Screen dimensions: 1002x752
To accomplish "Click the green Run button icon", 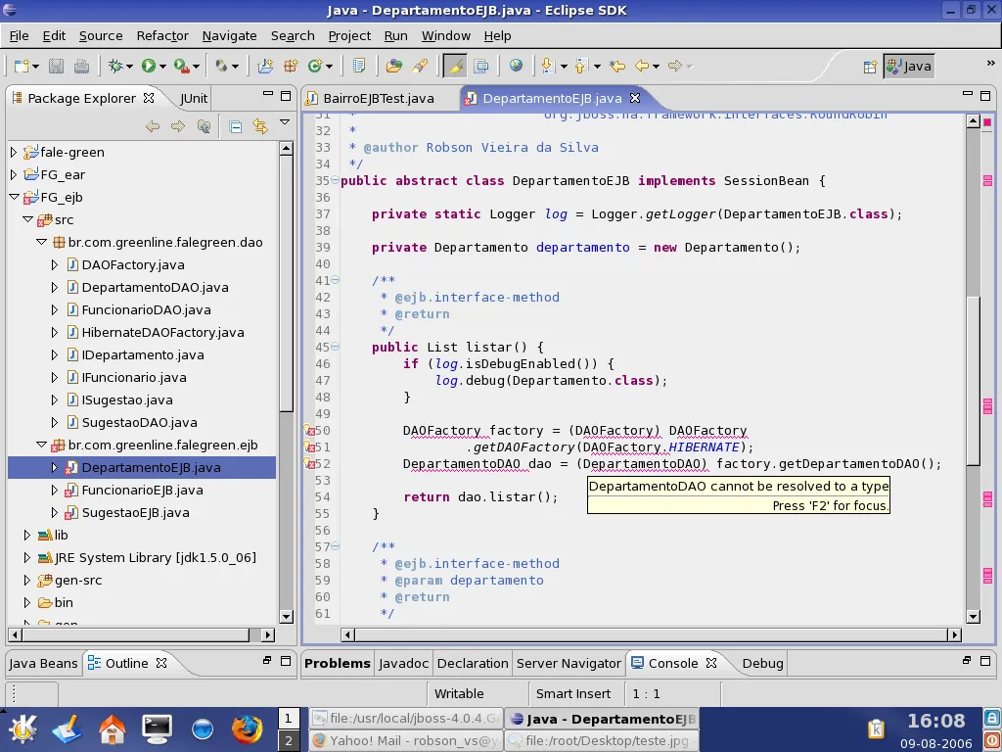I will [x=149, y=67].
